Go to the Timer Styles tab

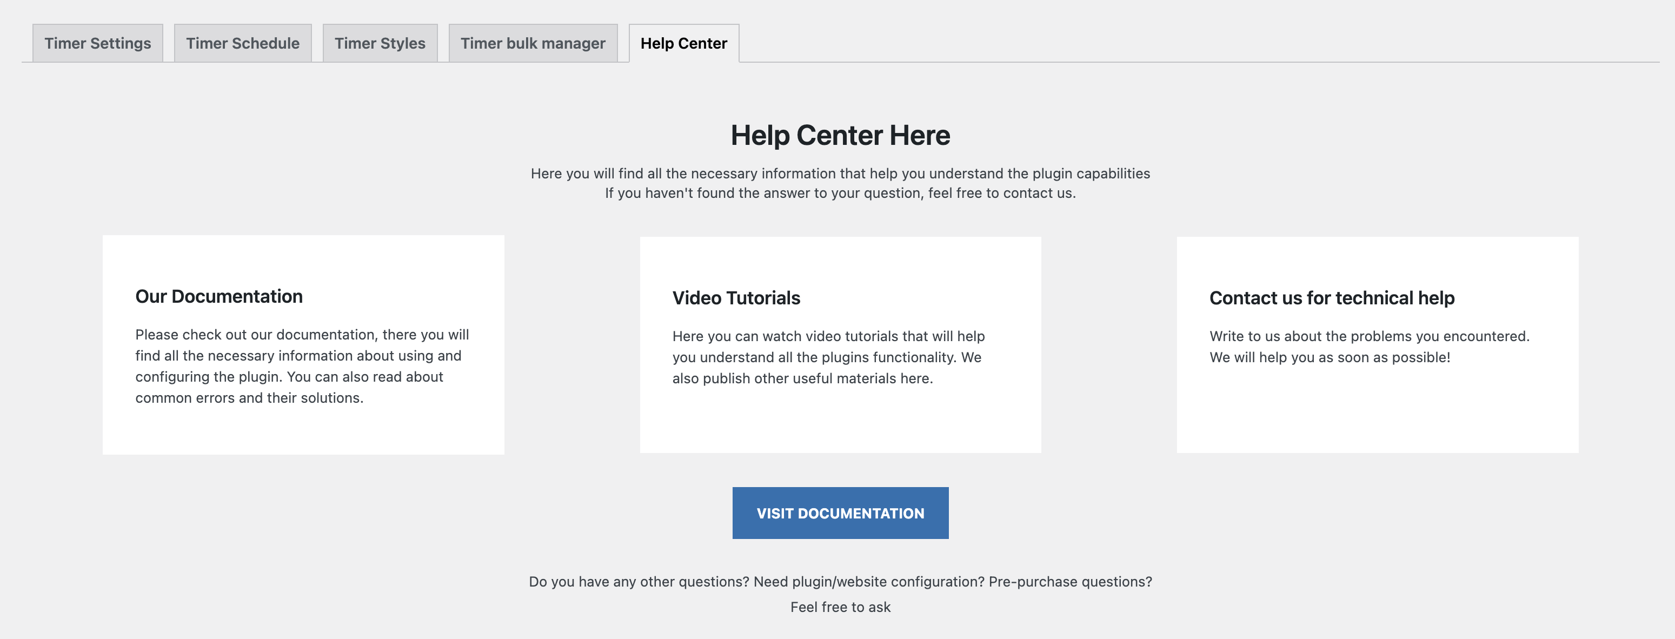pyautogui.click(x=380, y=43)
